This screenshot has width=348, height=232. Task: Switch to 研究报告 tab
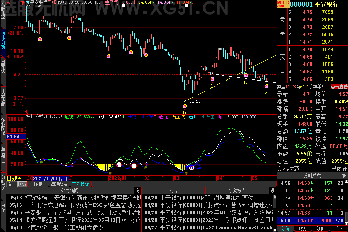237,190
